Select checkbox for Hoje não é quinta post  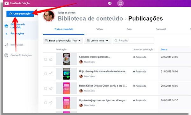(x=46, y=74)
